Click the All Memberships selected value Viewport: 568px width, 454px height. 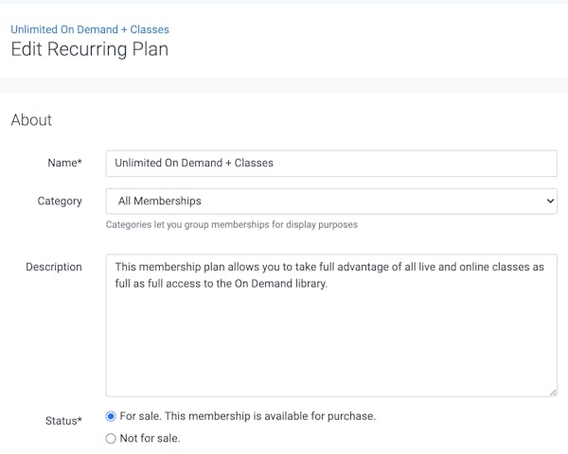(160, 201)
